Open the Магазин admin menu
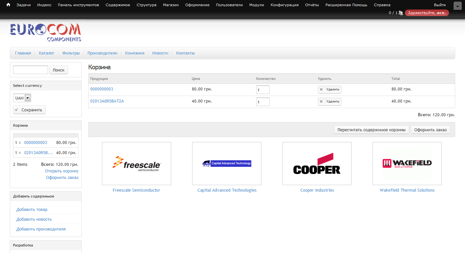Image resolution: width=465 pixels, height=253 pixels. 171,5
